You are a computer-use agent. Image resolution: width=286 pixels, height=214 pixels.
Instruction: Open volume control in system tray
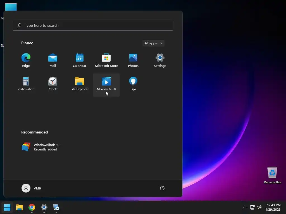click(x=259, y=207)
